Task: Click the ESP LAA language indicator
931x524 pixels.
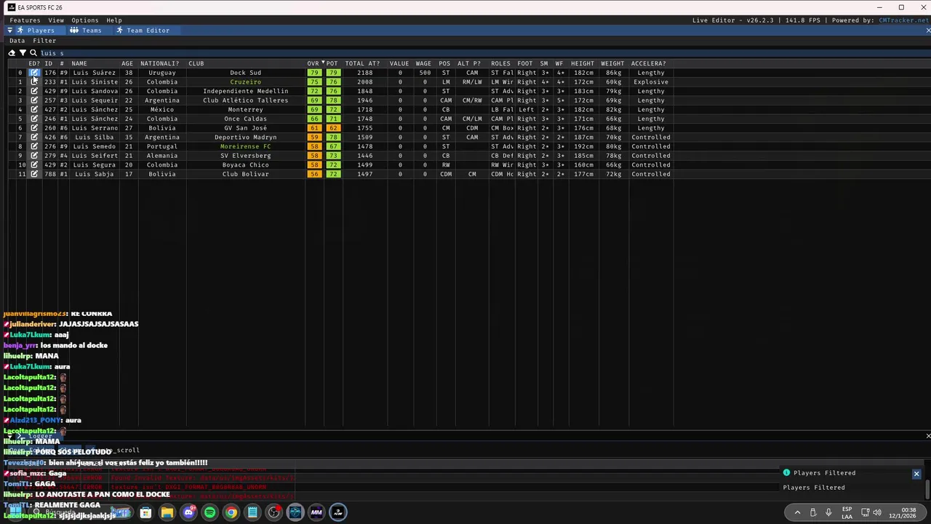Action: 847,512
